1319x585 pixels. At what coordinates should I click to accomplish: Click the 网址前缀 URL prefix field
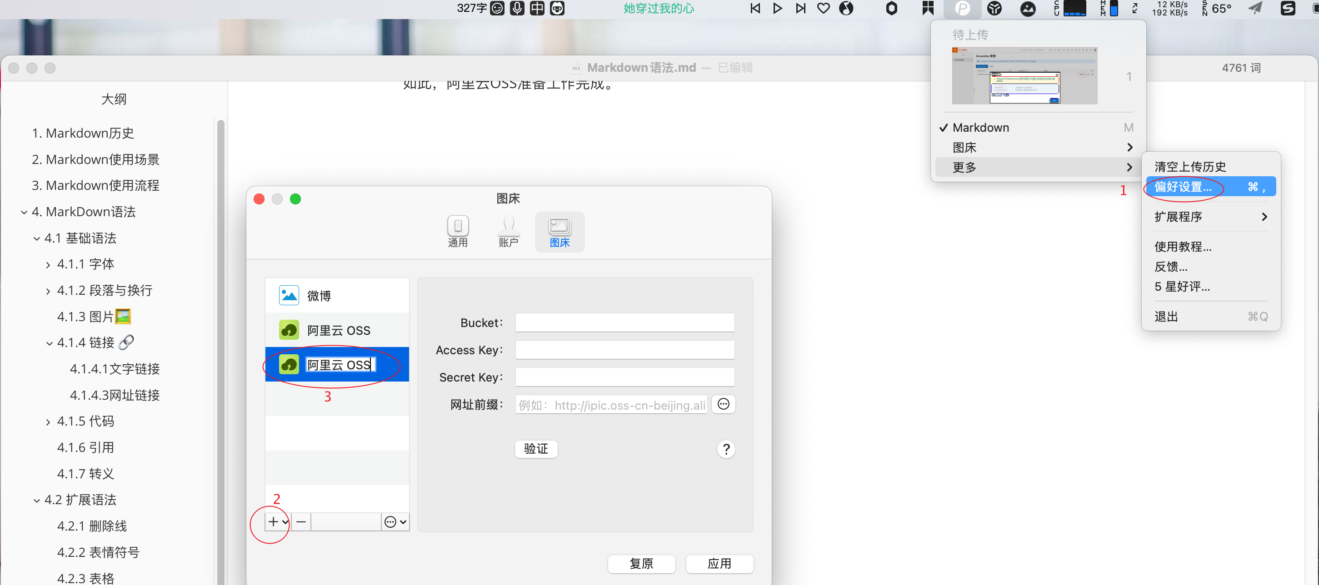611,405
